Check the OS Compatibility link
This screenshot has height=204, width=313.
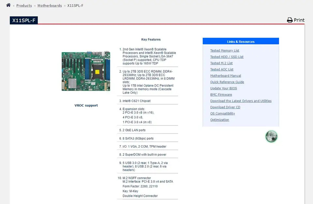[223, 113]
